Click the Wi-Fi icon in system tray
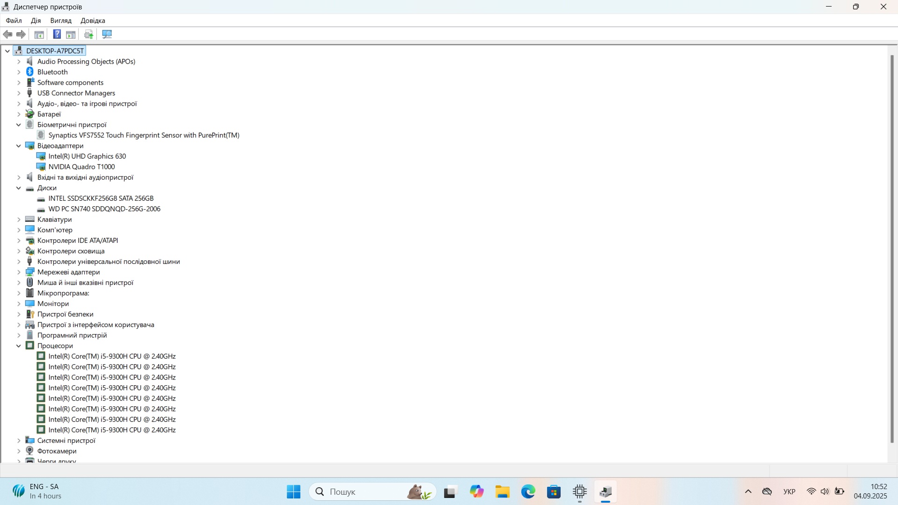 pyautogui.click(x=811, y=491)
